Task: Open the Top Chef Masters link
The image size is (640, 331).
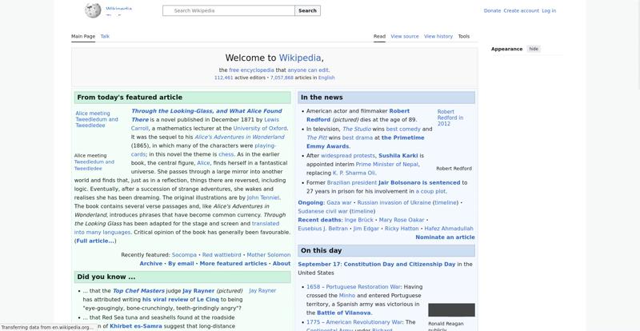Action: [x=138, y=290]
